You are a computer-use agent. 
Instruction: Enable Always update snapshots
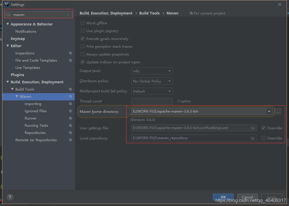(x=83, y=54)
